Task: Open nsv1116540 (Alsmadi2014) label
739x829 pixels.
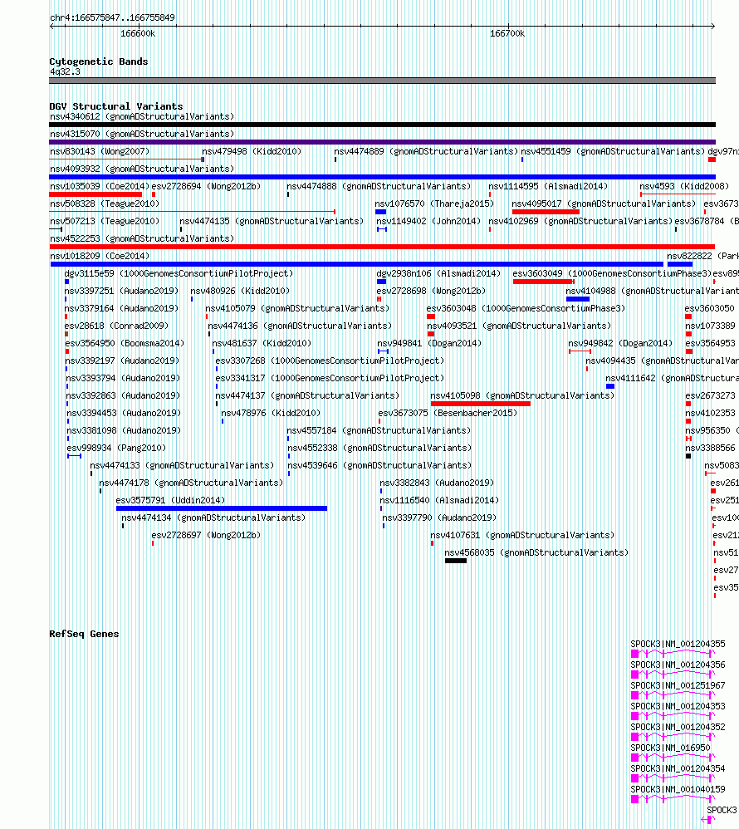Action: tap(439, 500)
